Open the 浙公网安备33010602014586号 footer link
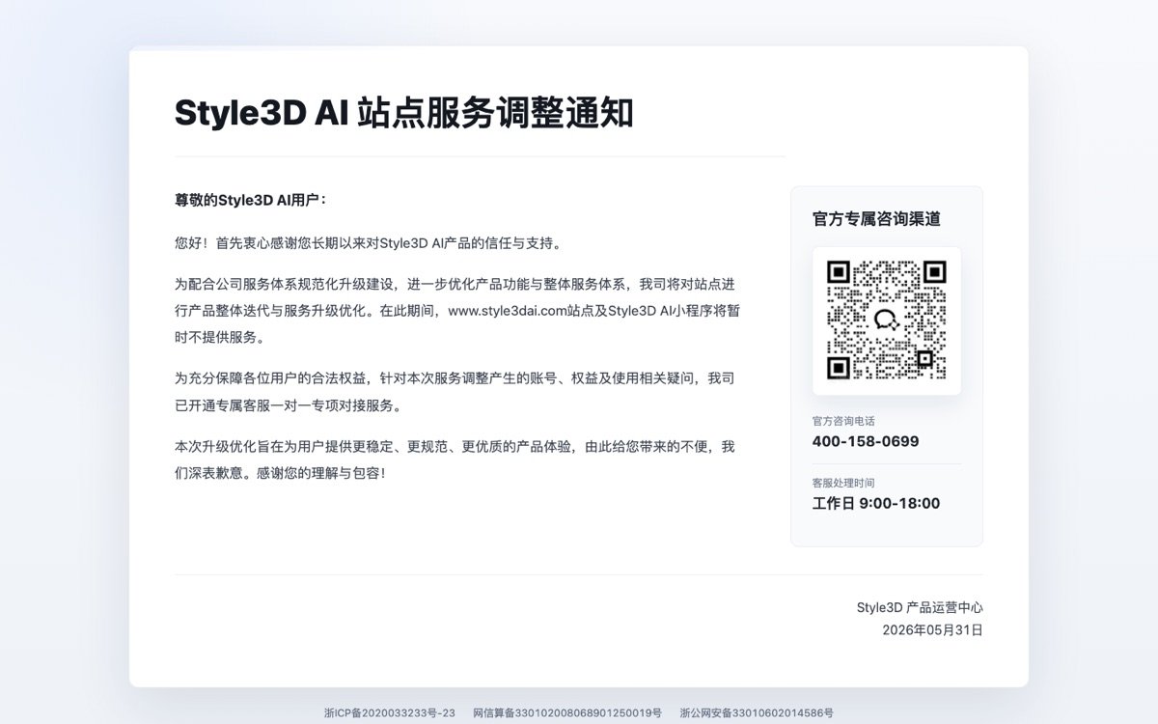The image size is (1158, 724). point(757,713)
